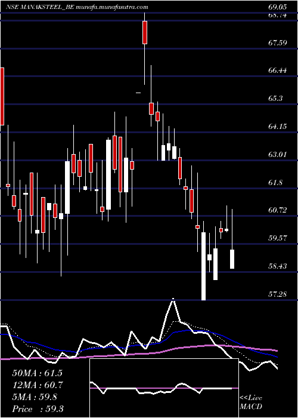Click the 57.28 price axis label
This screenshot has height=418, width=298.
[277, 294]
